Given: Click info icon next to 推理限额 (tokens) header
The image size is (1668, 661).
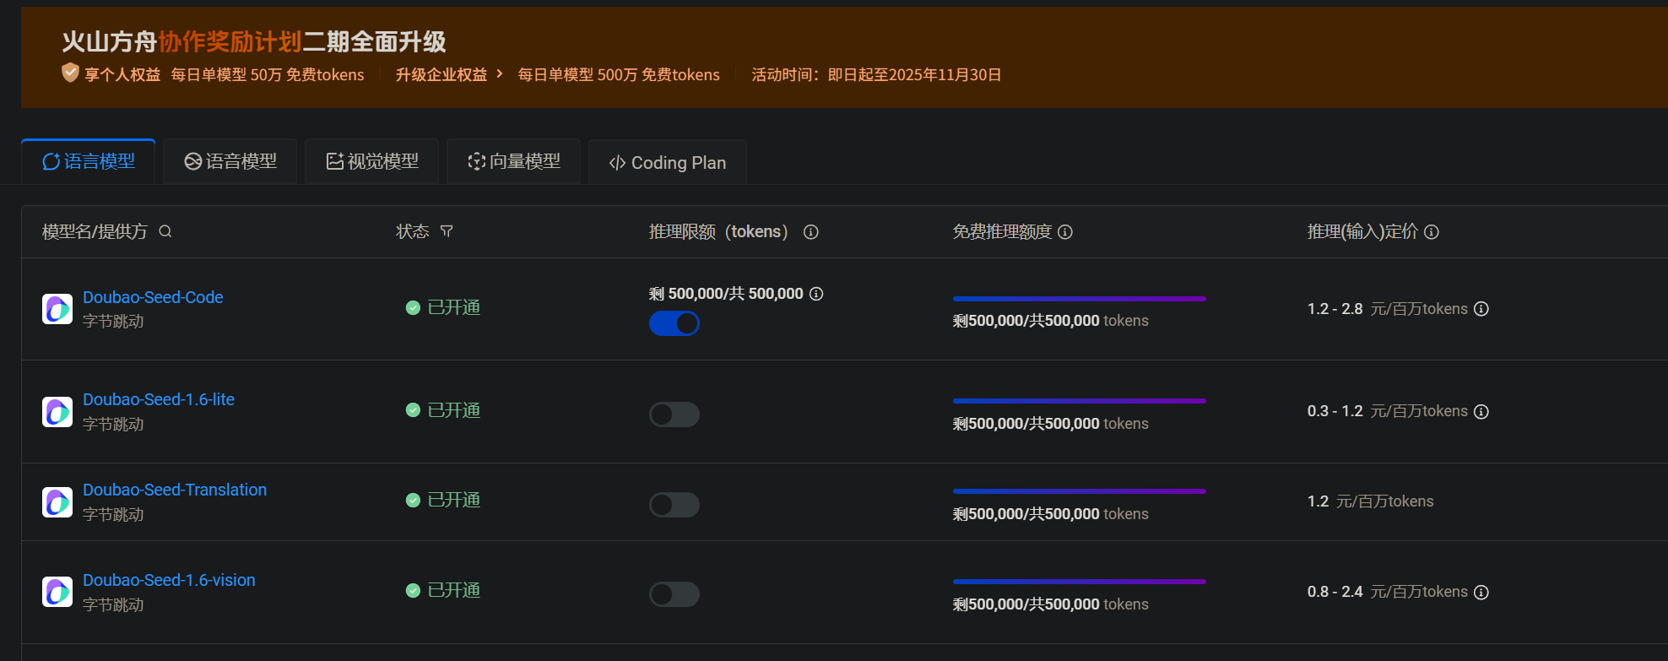Looking at the screenshot, I should 811,232.
